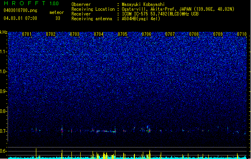Click the Receiver label
Image resolution: width=251 pixels, height=159 pixels.
point(81,14)
